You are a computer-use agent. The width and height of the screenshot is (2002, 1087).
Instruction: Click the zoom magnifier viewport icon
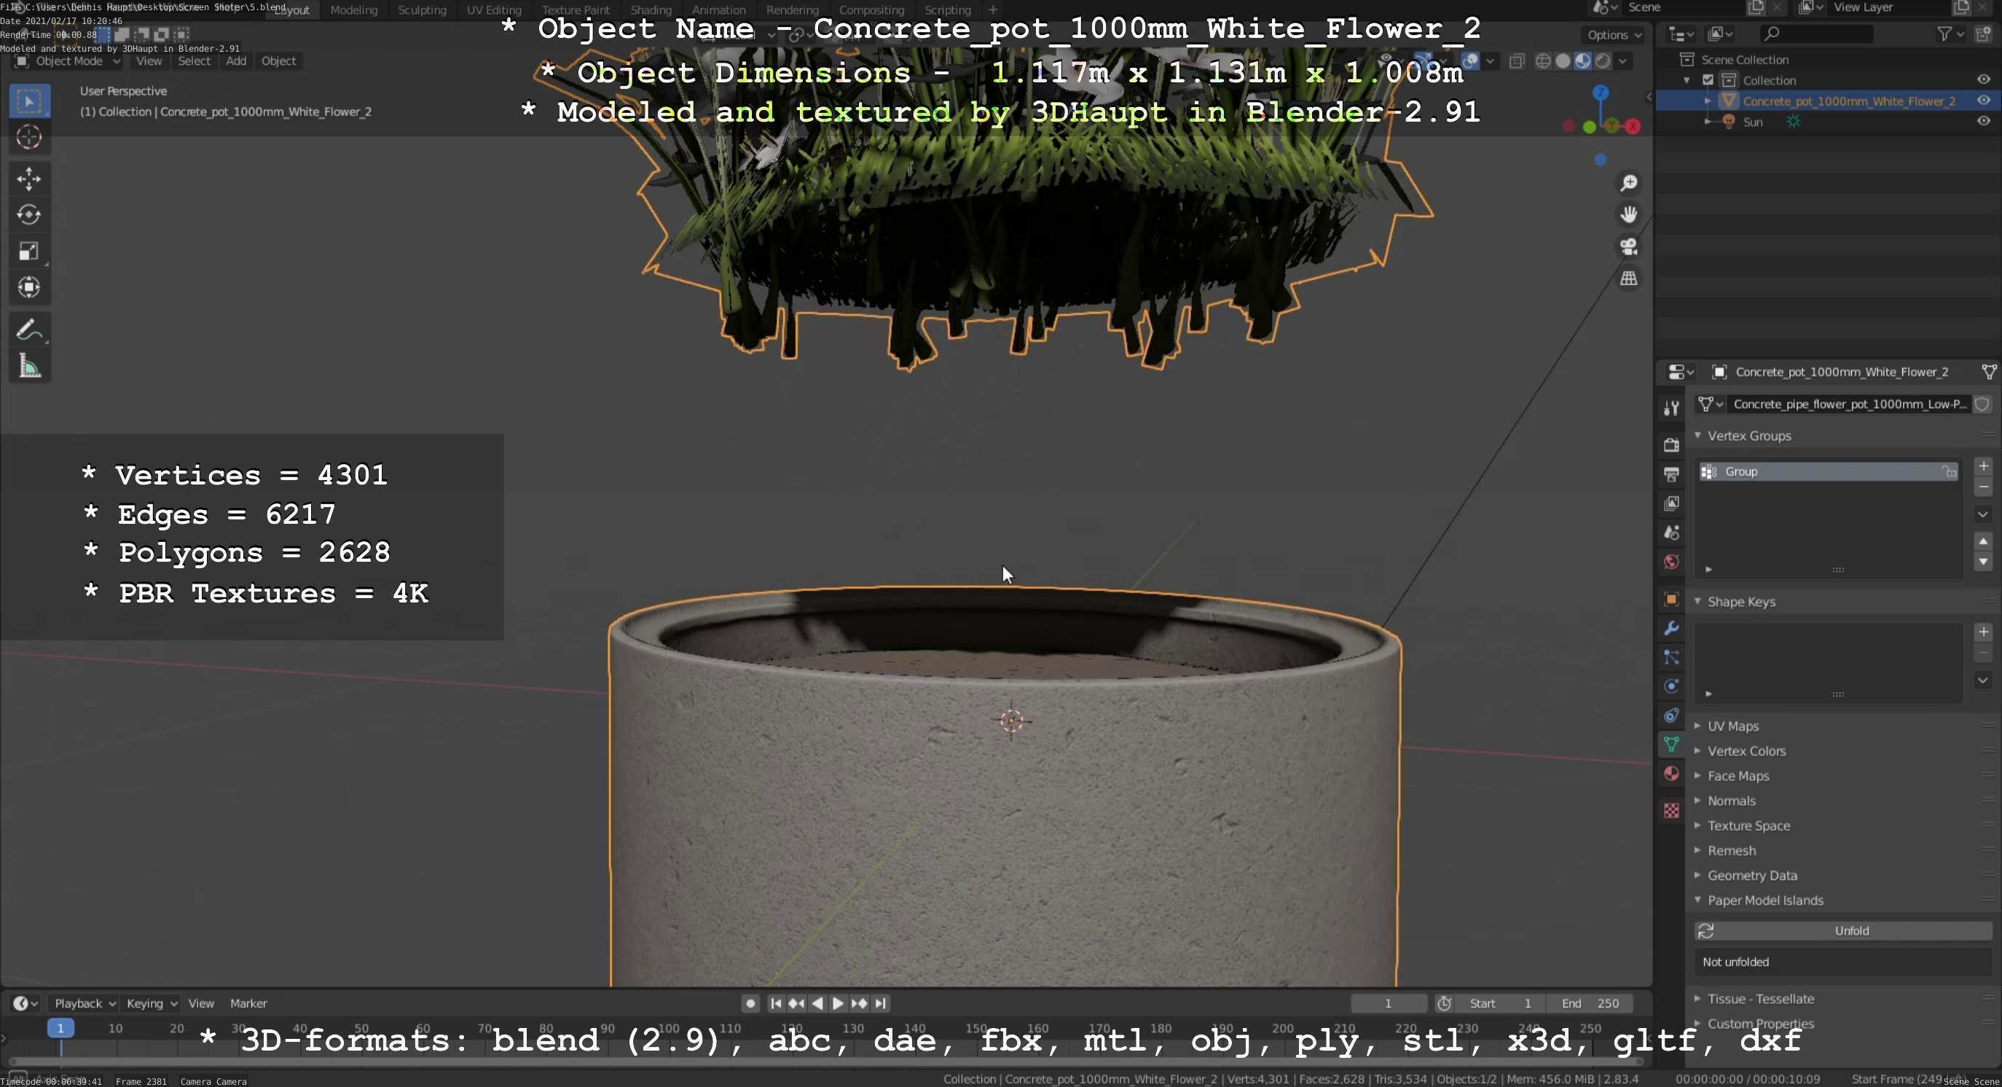(x=1629, y=183)
